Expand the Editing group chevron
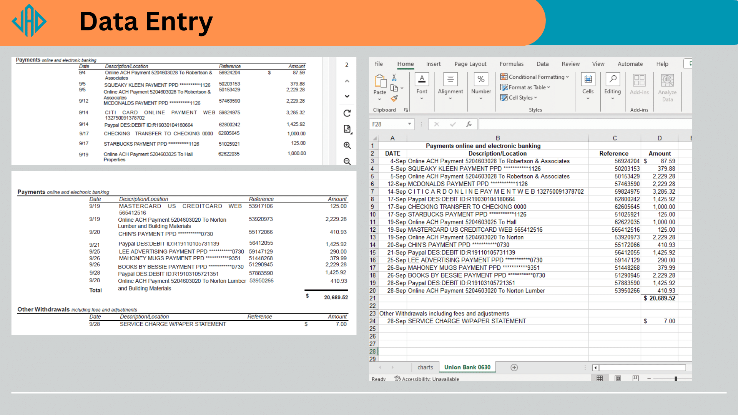This screenshot has width=738, height=415. click(612, 98)
